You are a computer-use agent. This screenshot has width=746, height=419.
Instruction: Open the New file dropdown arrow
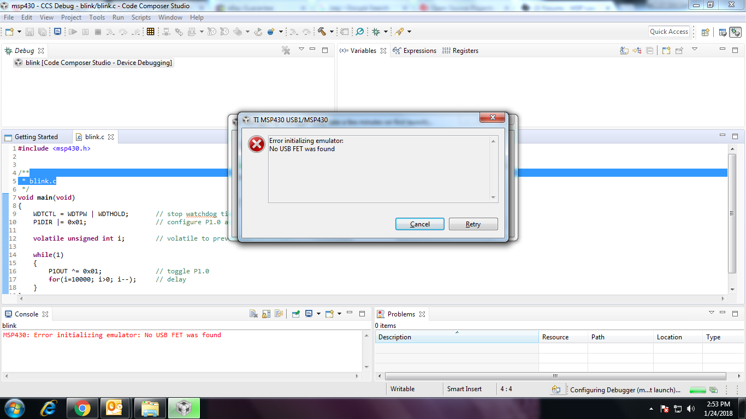(x=19, y=32)
